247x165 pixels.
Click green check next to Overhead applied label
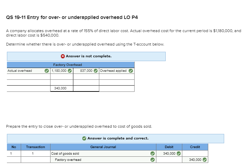point(131,71)
